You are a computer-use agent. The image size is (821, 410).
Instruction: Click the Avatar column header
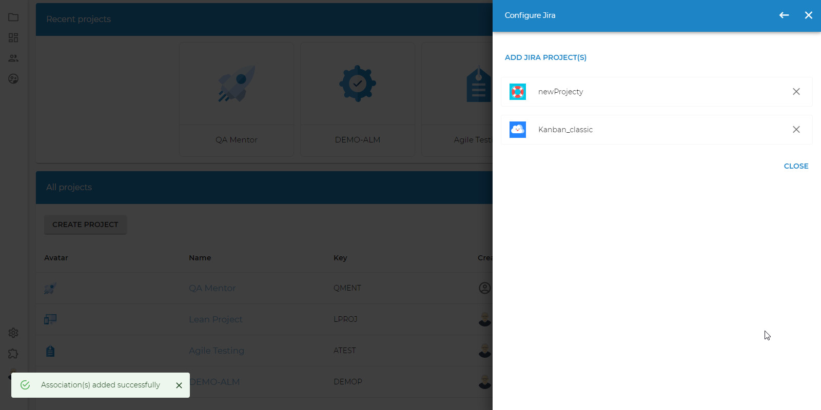(56, 258)
